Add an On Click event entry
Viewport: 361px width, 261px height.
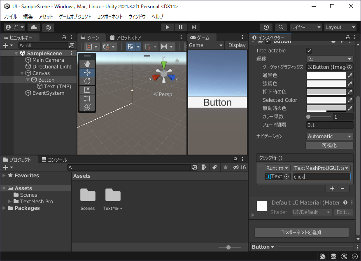tap(332, 188)
